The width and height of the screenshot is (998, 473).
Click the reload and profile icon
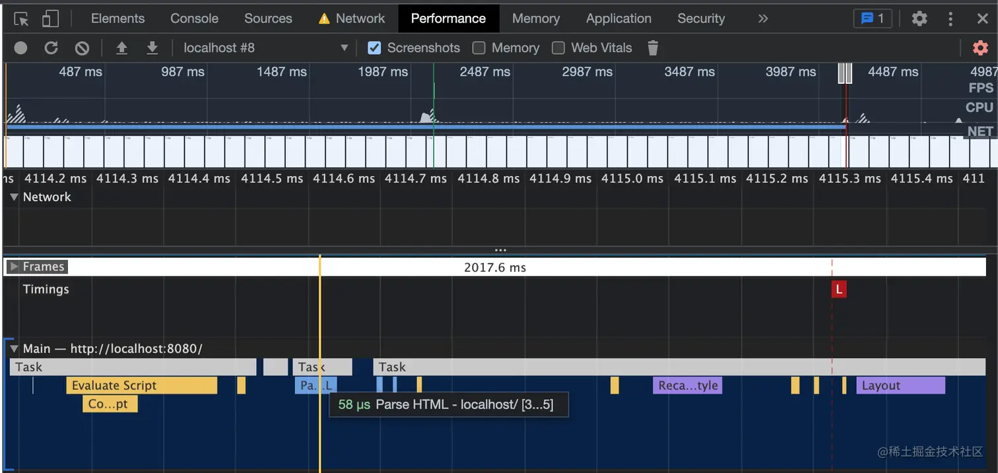point(51,48)
